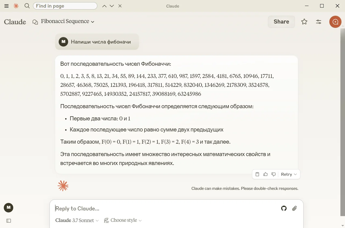Type in the Reply to Claude field
The image size is (345, 228).
pos(162,208)
